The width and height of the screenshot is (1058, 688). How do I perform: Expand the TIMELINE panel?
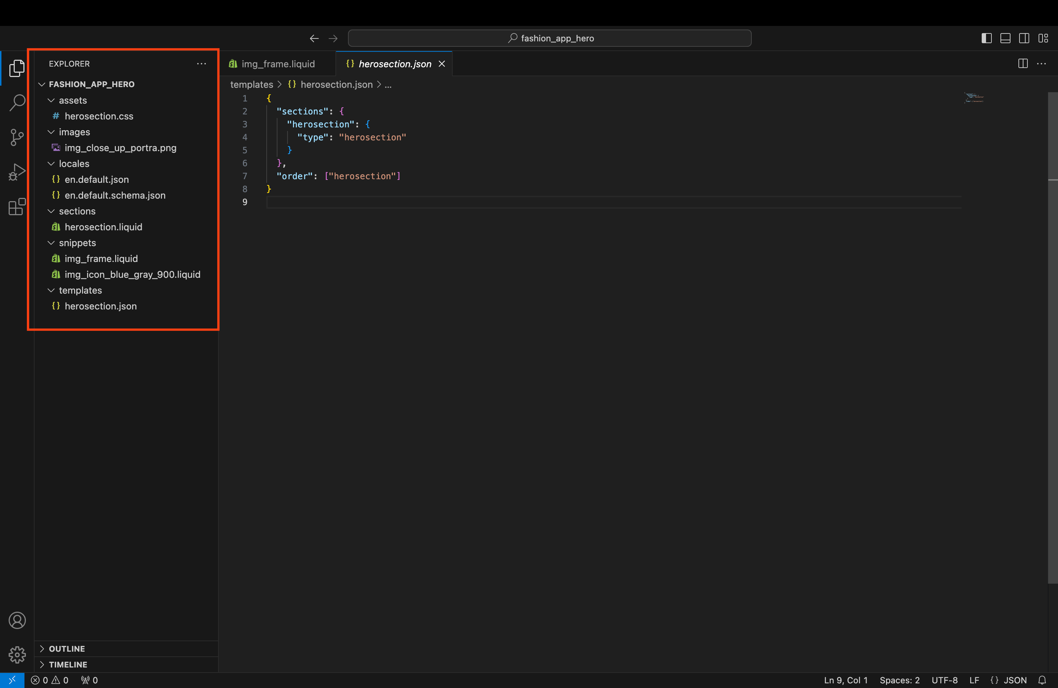126,665
